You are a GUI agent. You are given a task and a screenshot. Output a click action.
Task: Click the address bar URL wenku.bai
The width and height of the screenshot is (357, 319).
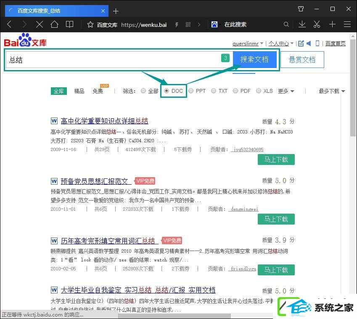(144, 24)
